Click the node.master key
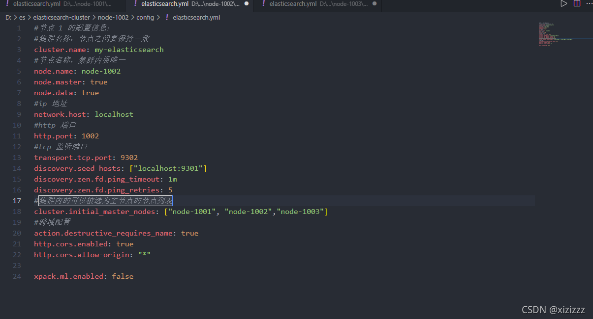593x319 pixels. click(x=58, y=82)
